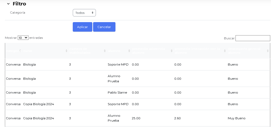Open the Categoría 'Todos' dropdown

84,13
